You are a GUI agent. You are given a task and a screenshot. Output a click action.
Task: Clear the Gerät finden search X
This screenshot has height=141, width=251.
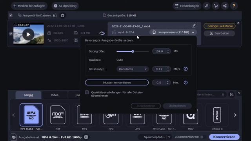point(223,95)
